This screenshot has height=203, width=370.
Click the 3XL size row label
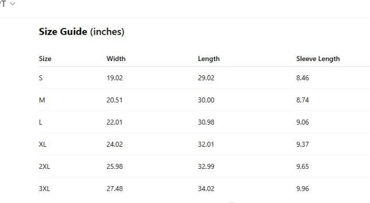tap(44, 189)
